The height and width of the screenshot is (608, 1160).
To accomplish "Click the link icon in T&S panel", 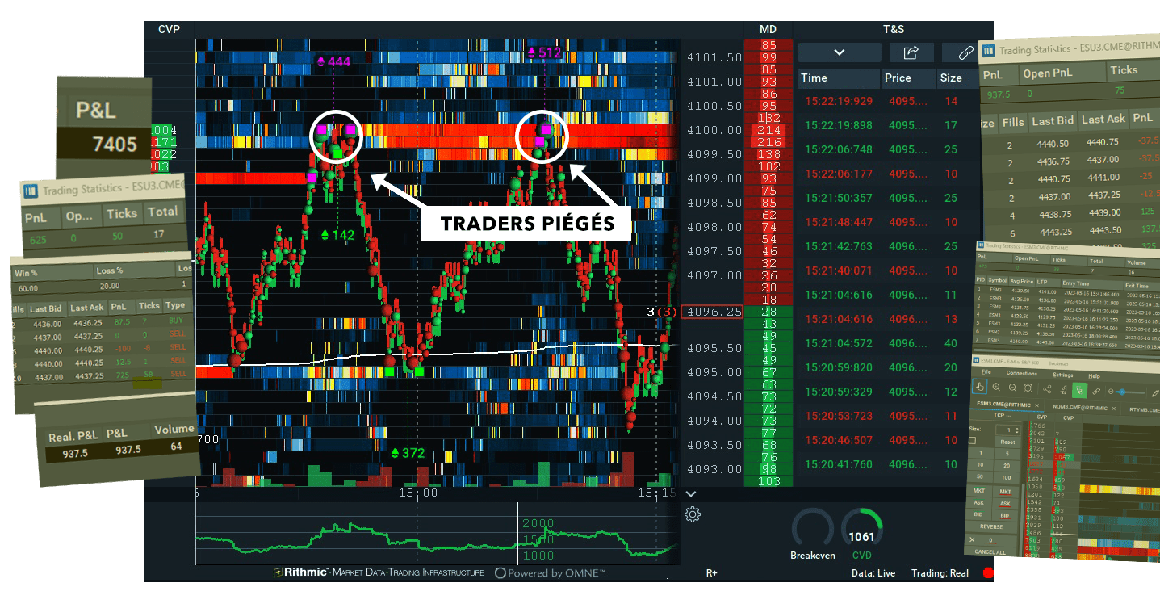I will (x=965, y=52).
